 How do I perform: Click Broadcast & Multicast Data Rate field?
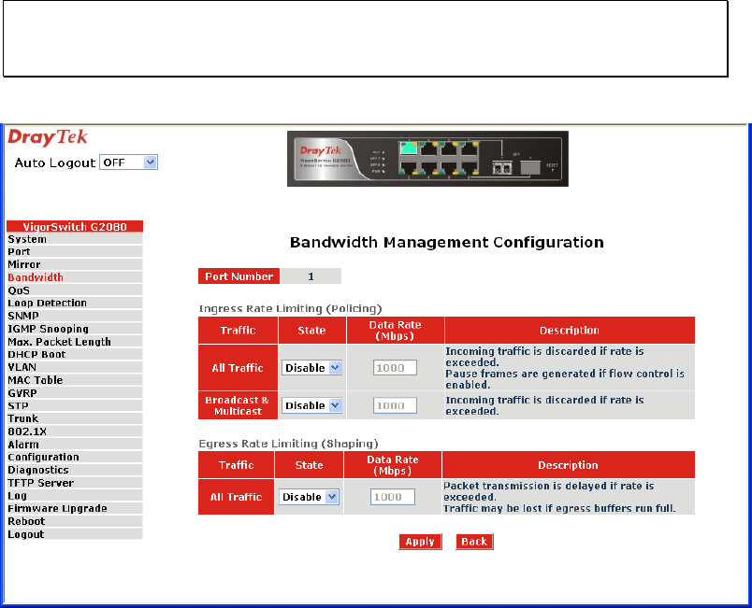pos(396,405)
